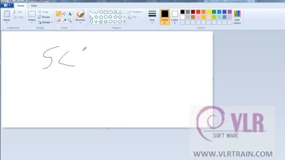This screenshot has width=285, height=160.
Task: Pick the red palette swatch
Action: (198, 12)
